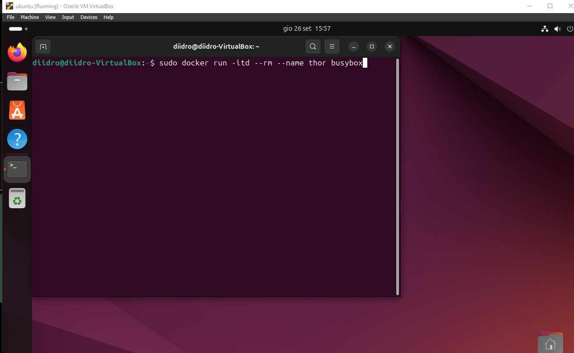Adjust the volume icon in the top bar

pyautogui.click(x=557, y=28)
